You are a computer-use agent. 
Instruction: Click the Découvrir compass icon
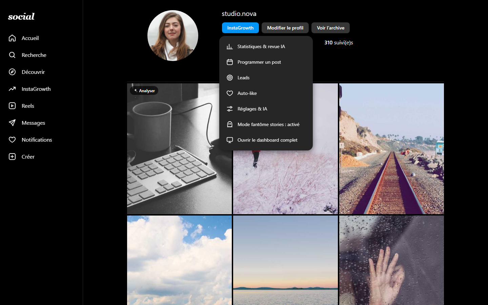(x=12, y=72)
